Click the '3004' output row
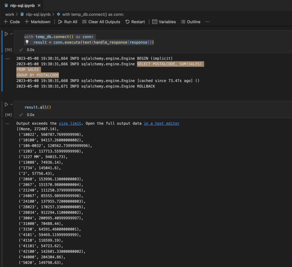The height and width of the screenshot is (267, 292). pyautogui.click(x=51, y=218)
